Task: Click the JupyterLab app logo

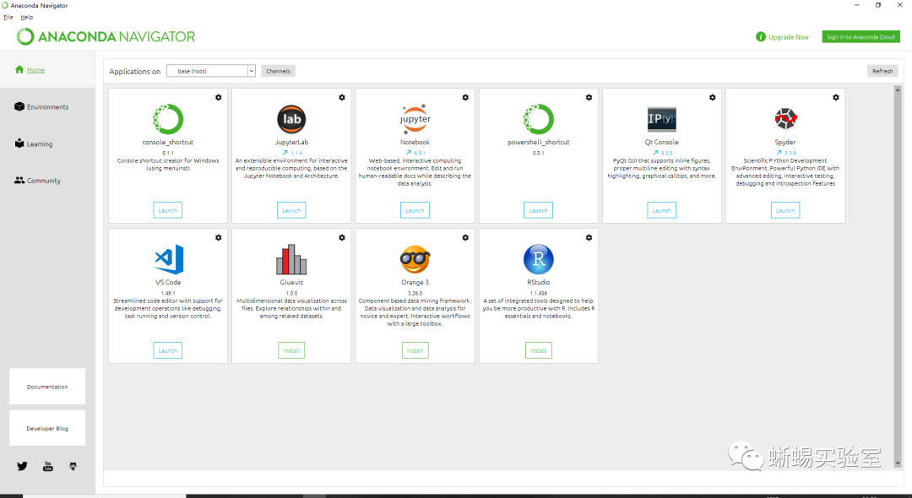Action: click(291, 119)
